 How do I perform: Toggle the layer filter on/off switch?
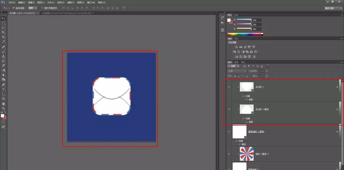pos(267,66)
